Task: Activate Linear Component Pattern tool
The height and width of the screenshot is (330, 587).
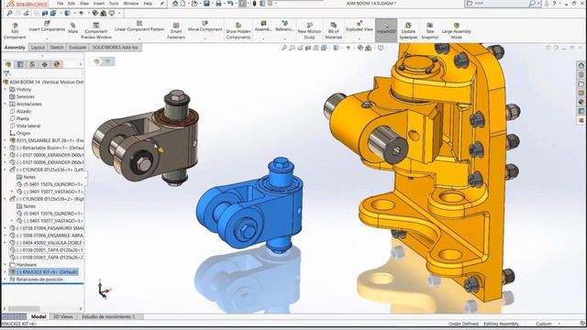Action: [x=139, y=27]
